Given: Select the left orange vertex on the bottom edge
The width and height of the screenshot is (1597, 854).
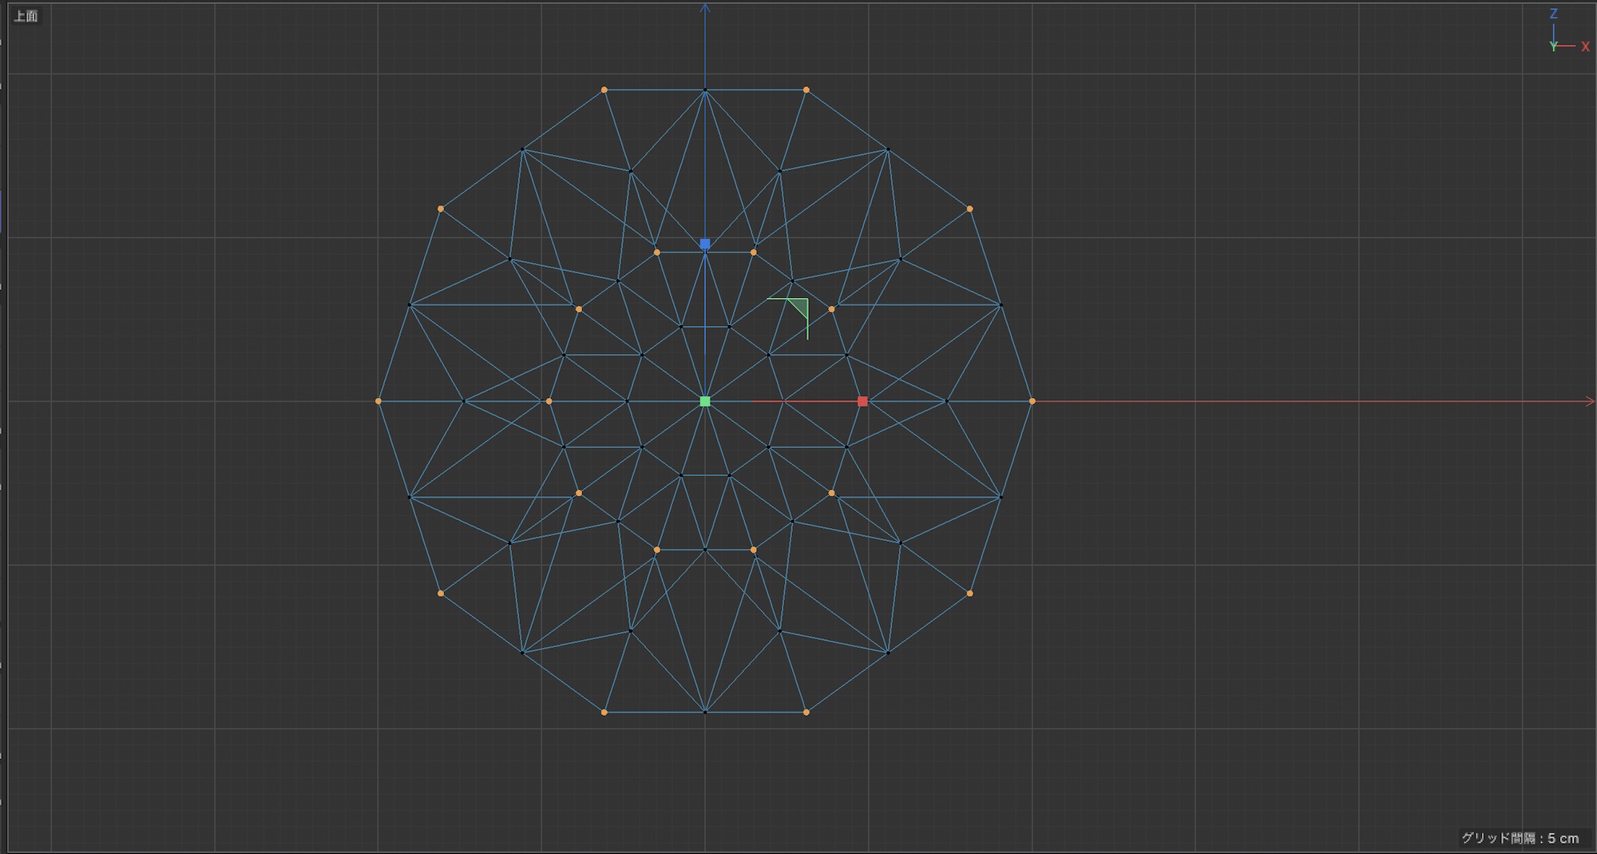Looking at the screenshot, I should click(604, 712).
